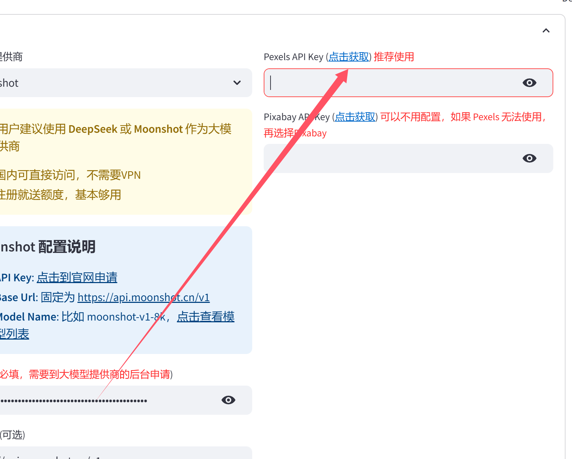Click the (可选) optional label
The height and width of the screenshot is (459, 572).
pyautogui.click(x=13, y=435)
